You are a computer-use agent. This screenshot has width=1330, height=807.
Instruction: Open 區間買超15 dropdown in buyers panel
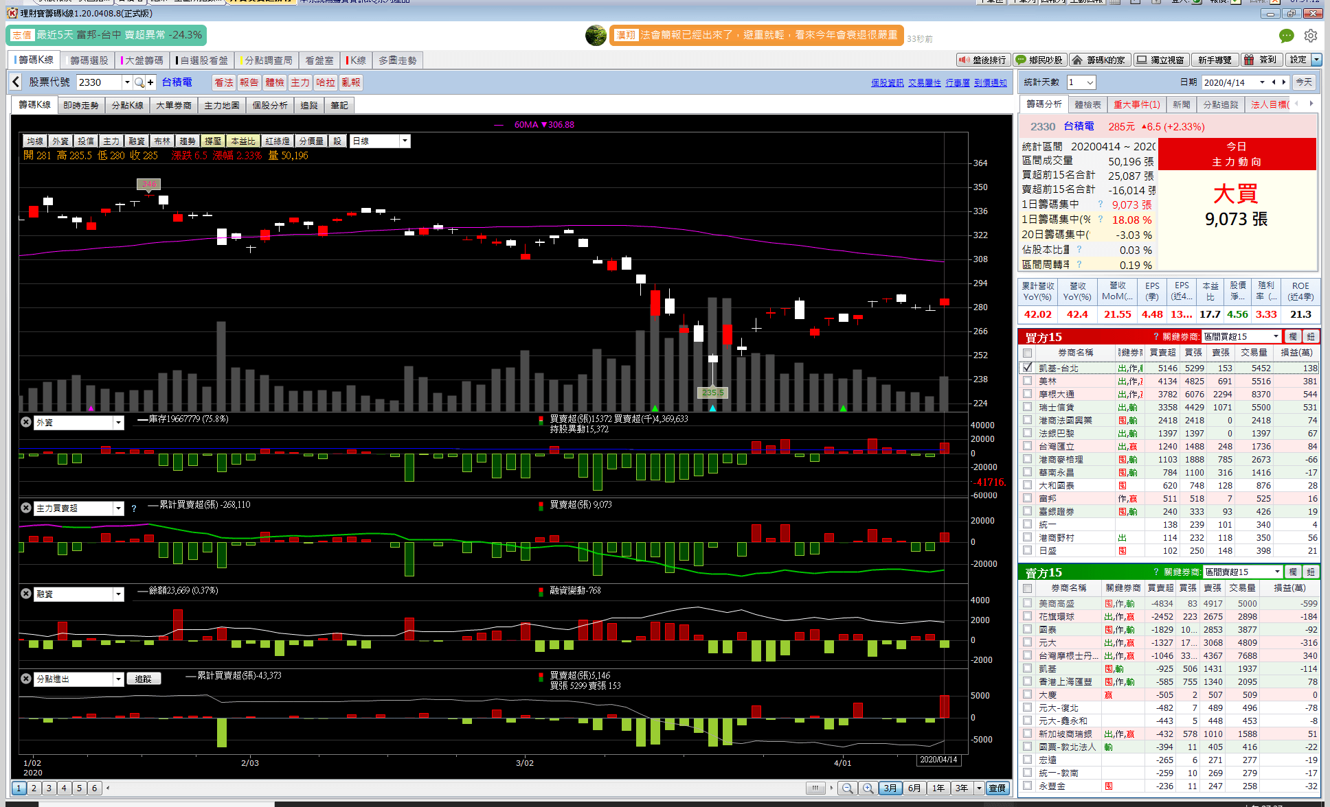coord(1276,337)
